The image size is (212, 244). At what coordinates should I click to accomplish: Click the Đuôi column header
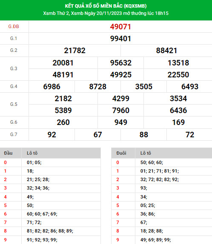coord(121,153)
